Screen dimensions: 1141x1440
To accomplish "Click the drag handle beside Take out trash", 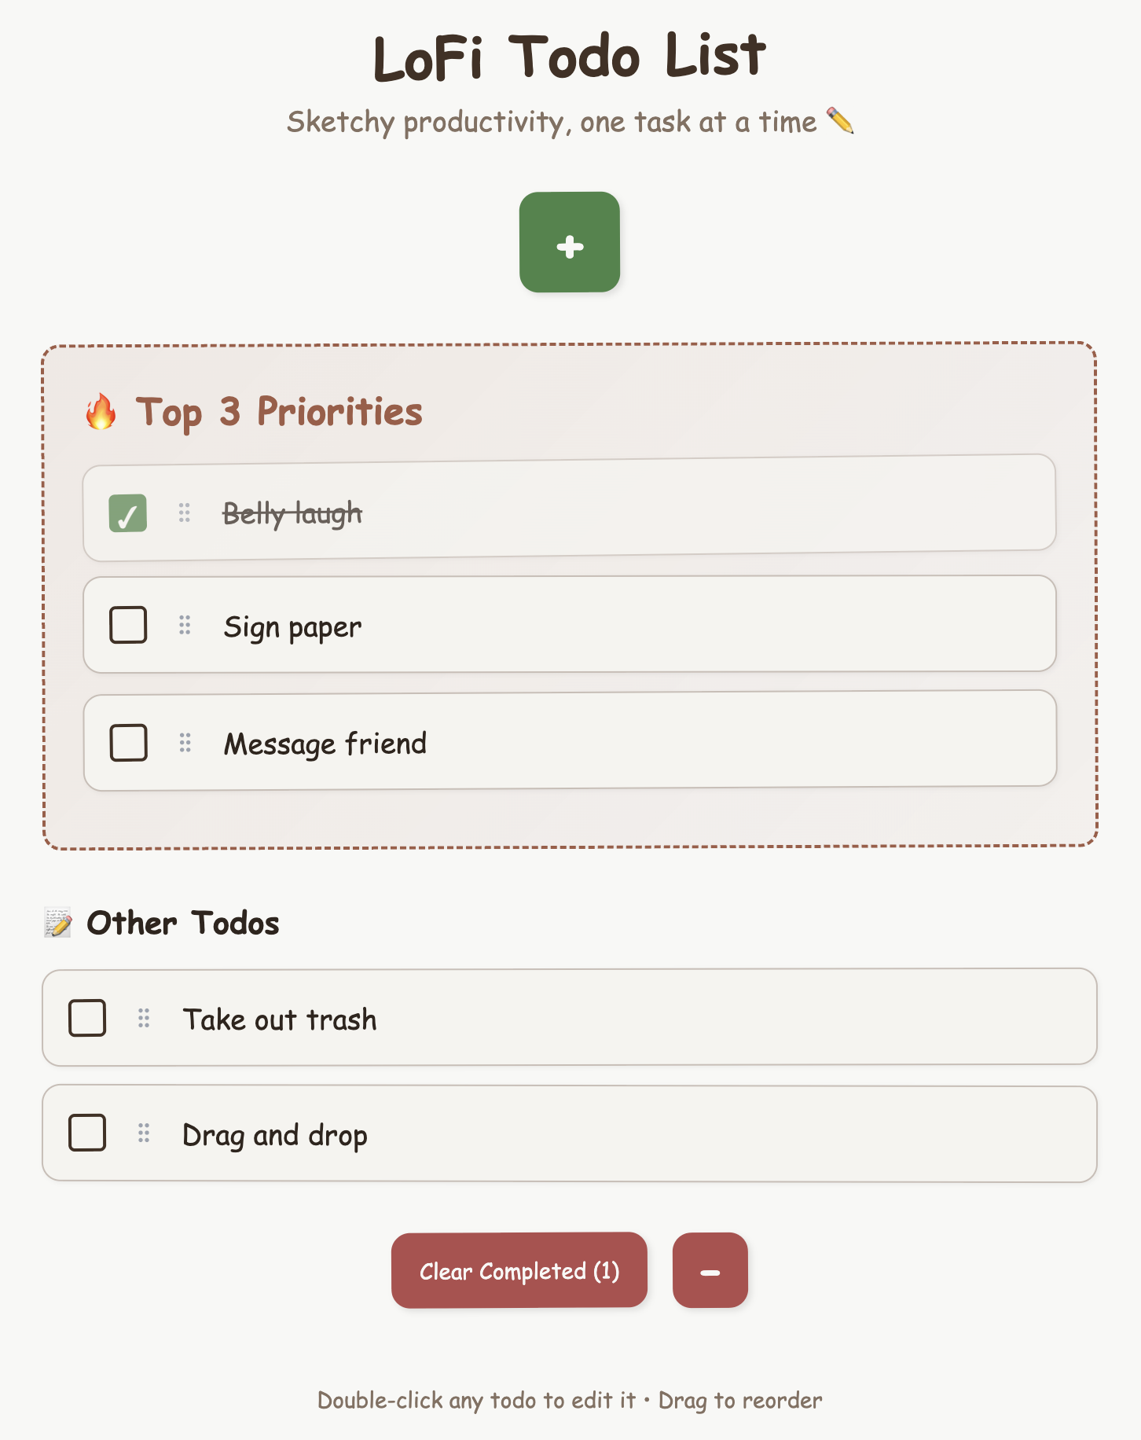I will 142,1019.
